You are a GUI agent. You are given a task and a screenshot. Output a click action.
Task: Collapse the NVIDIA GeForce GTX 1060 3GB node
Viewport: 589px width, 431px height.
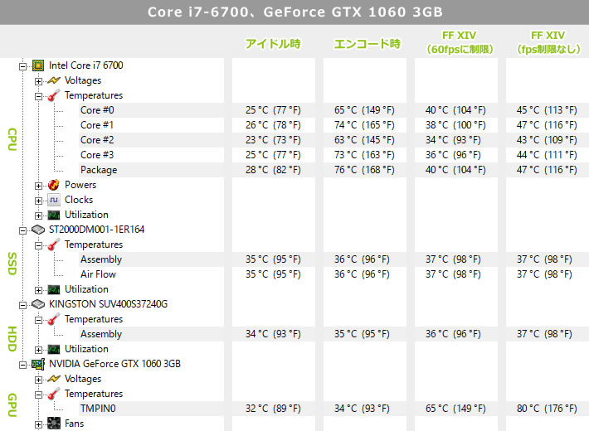pos(23,365)
